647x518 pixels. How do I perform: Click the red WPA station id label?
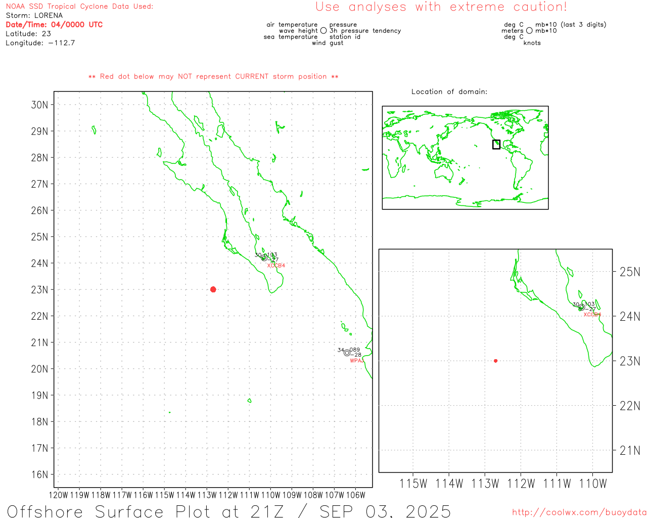[356, 361]
